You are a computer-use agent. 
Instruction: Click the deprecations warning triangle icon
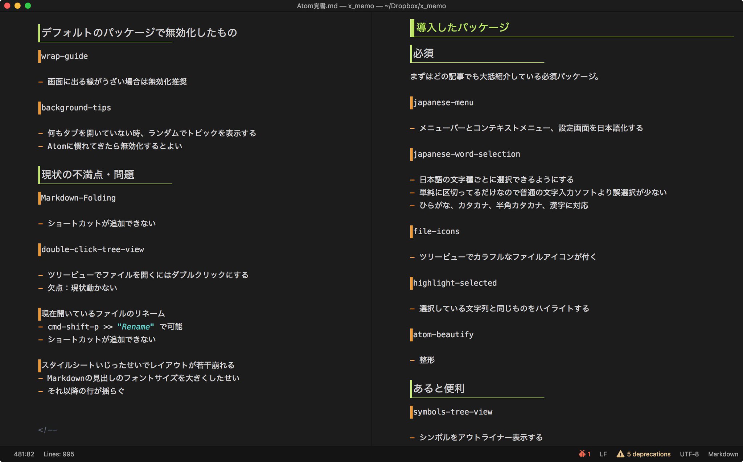click(620, 454)
